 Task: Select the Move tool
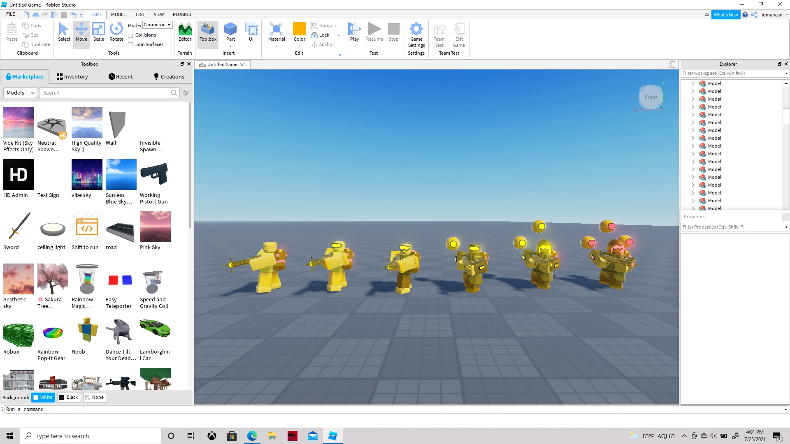(81, 33)
